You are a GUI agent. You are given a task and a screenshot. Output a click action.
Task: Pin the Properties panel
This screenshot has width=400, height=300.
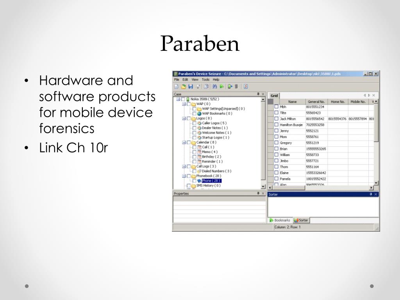click(x=258, y=193)
